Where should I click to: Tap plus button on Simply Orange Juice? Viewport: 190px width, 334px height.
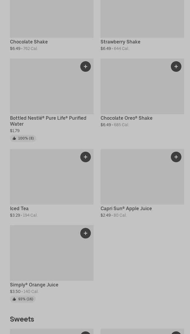(86, 233)
